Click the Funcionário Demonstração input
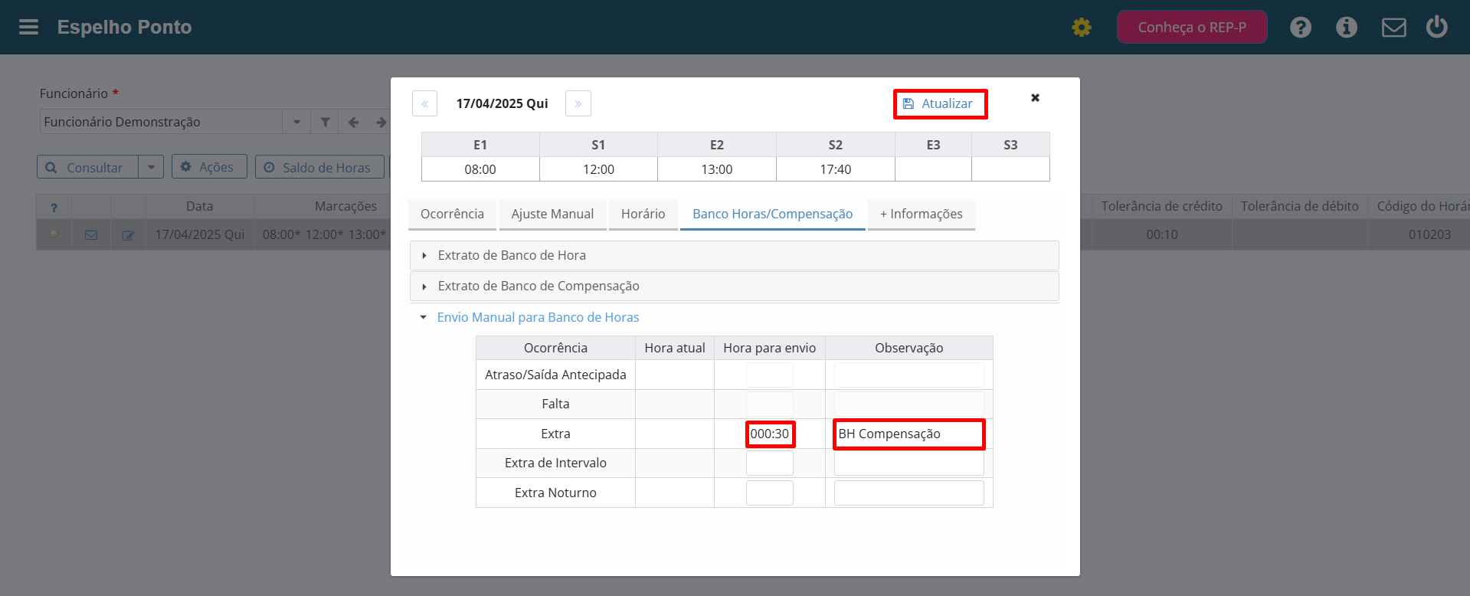Viewport: 1470px width, 596px height. [162, 122]
